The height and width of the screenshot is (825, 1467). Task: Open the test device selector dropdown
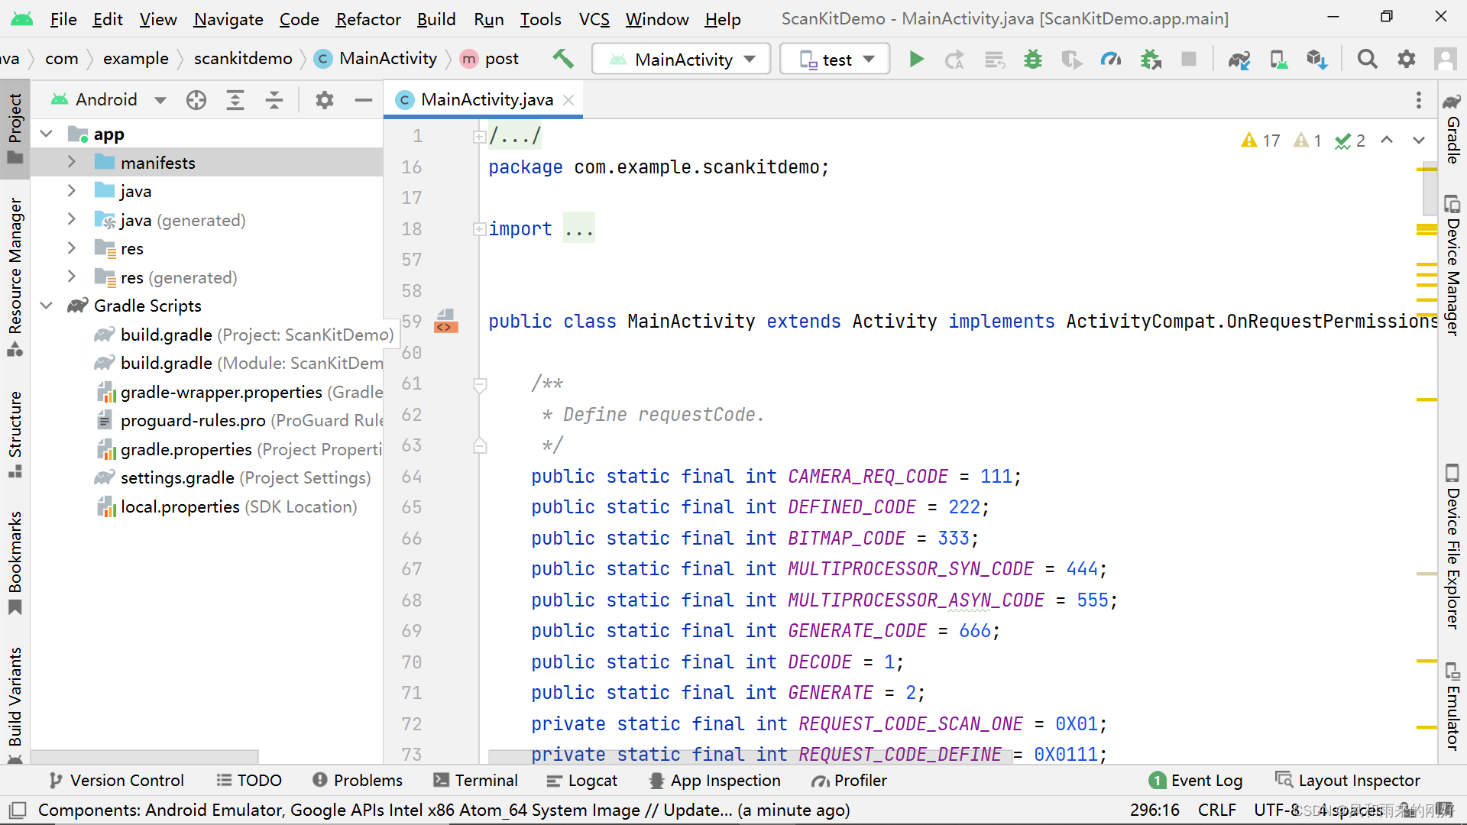(835, 59)
